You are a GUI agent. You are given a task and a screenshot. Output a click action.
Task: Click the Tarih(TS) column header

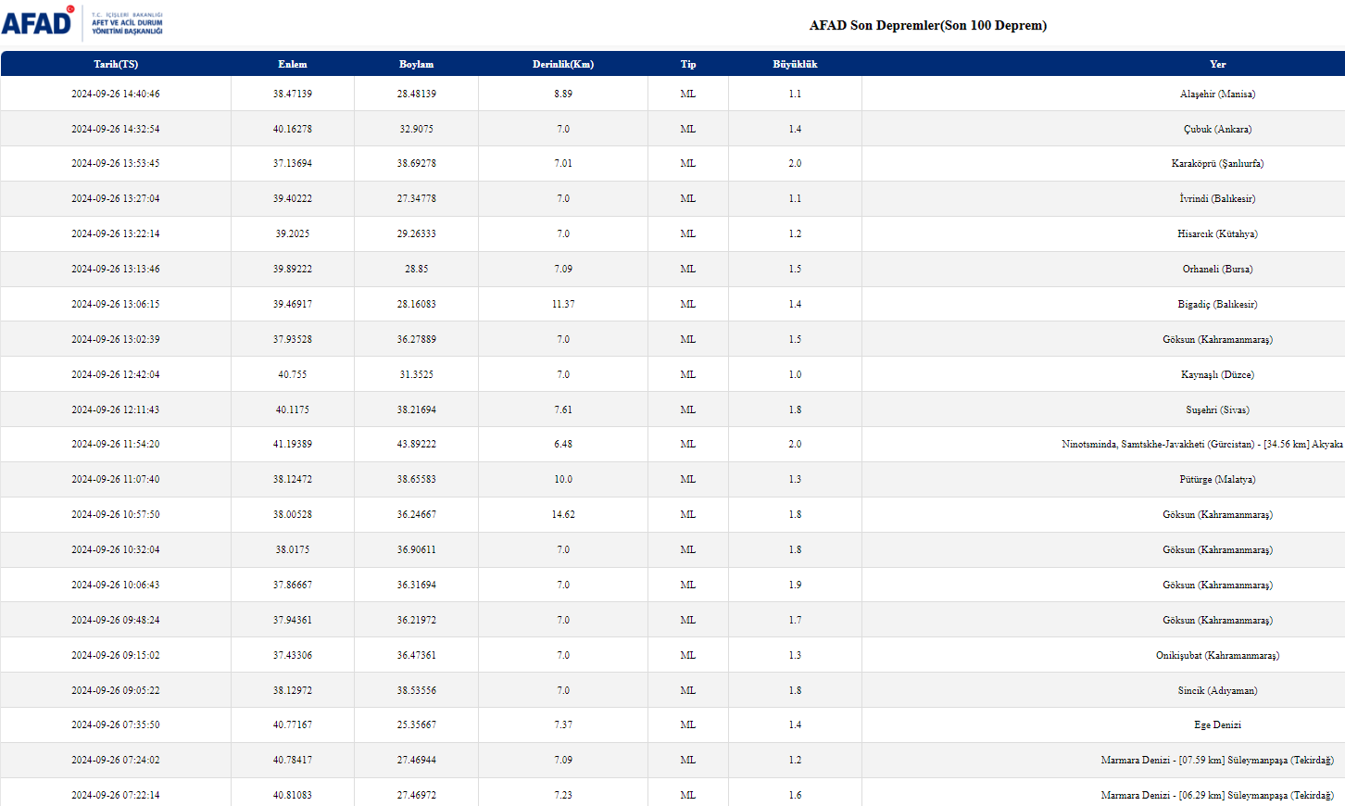pos(116,64)
